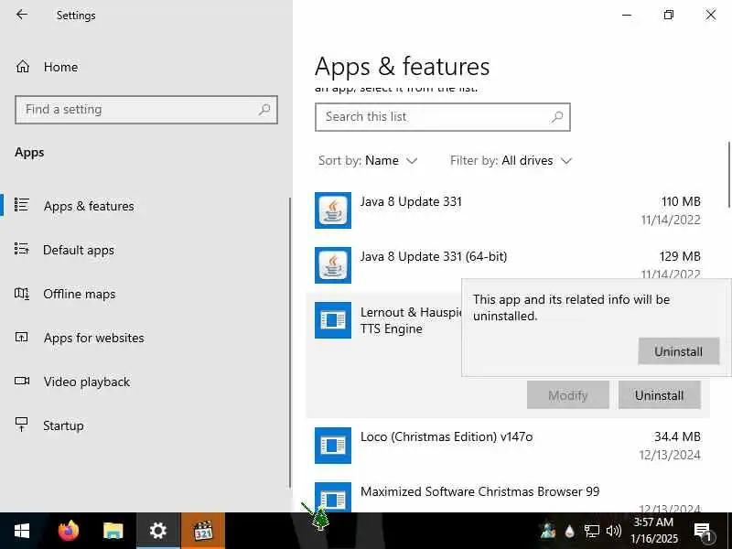Viewport: 732px width, 549px height.
Task: Click the Uninstall button beside Modify
Action: point(659,395)
